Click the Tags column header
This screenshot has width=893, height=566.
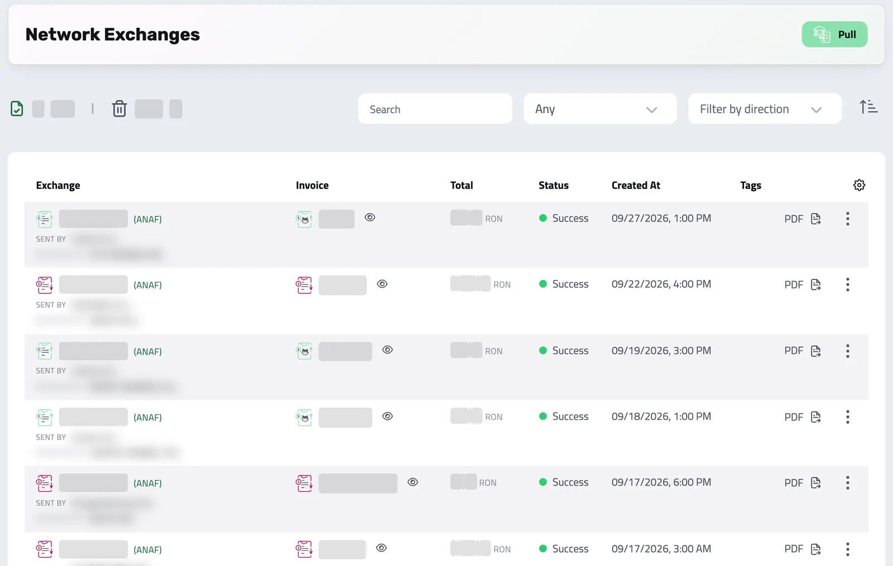[x=751, y=185]
